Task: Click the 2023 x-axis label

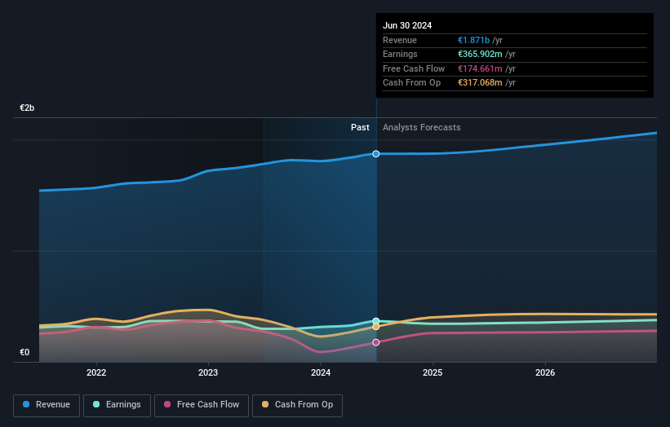Action: click(208, 373)
